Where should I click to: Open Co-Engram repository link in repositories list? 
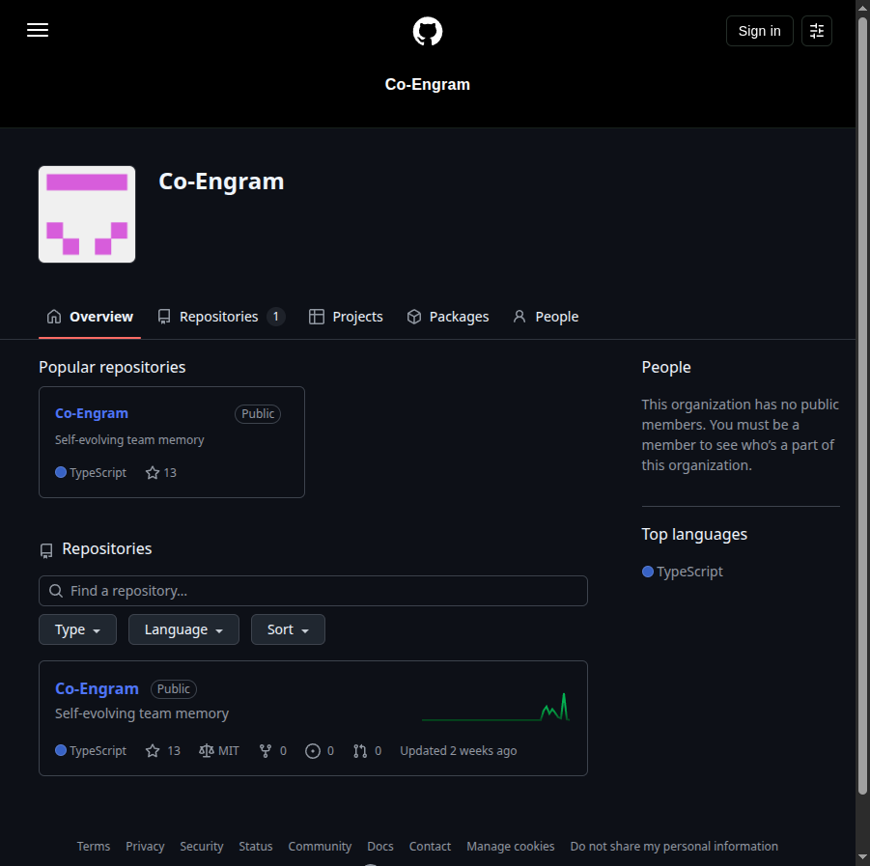(98, 688)
